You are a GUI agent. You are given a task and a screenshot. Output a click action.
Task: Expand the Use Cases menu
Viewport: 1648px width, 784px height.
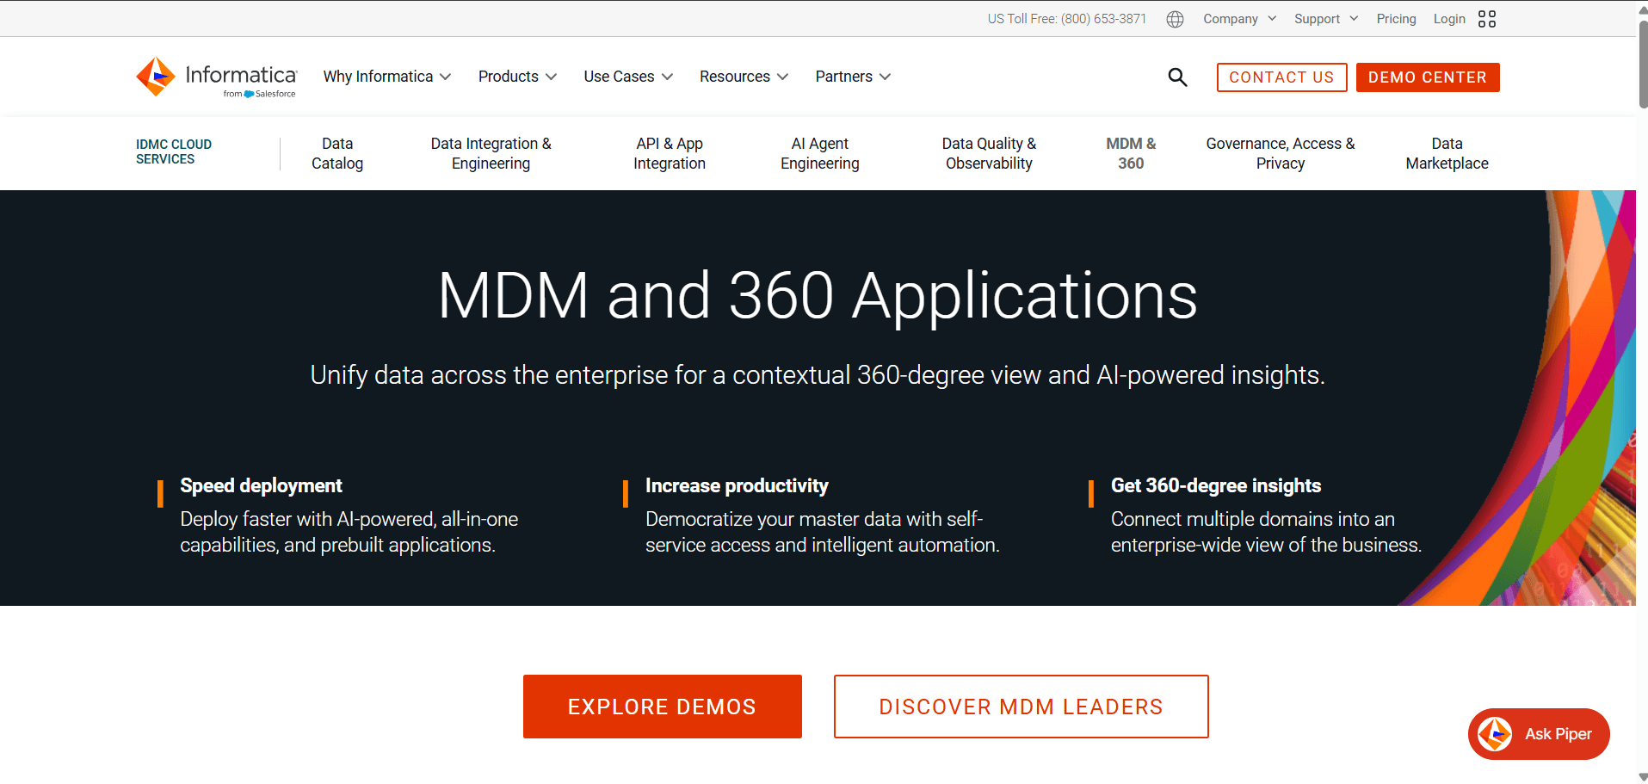point(628,77)
